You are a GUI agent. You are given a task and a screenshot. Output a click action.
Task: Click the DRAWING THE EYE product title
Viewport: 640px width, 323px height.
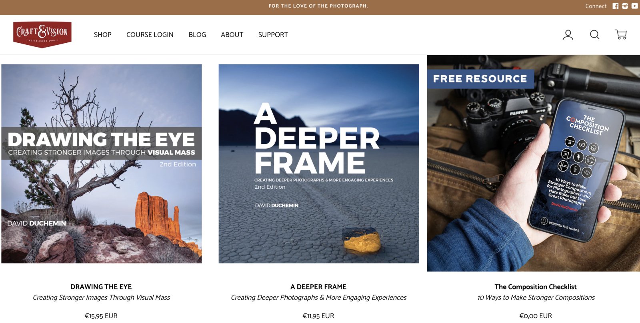101,287
